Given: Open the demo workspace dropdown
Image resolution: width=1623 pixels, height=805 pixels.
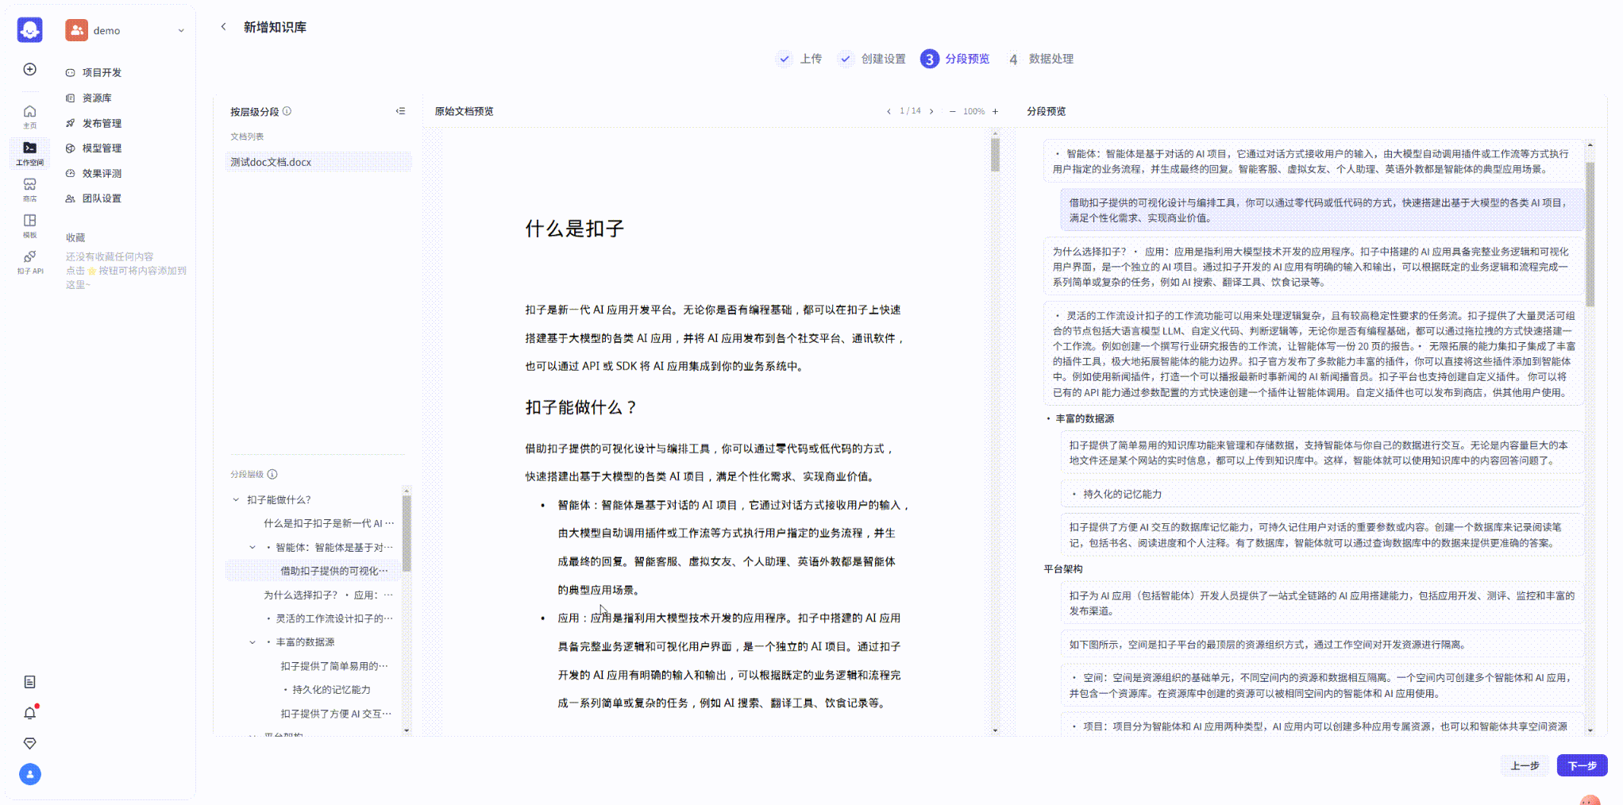Looking at the screenshot, I should tap(181, 31).
